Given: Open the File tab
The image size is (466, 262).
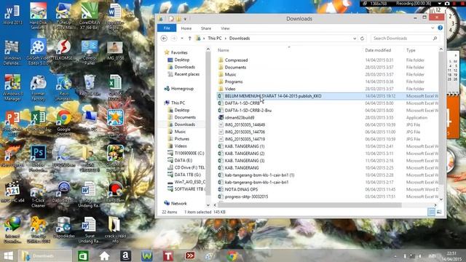Looking at the screenshot, I should pos(167,28).
